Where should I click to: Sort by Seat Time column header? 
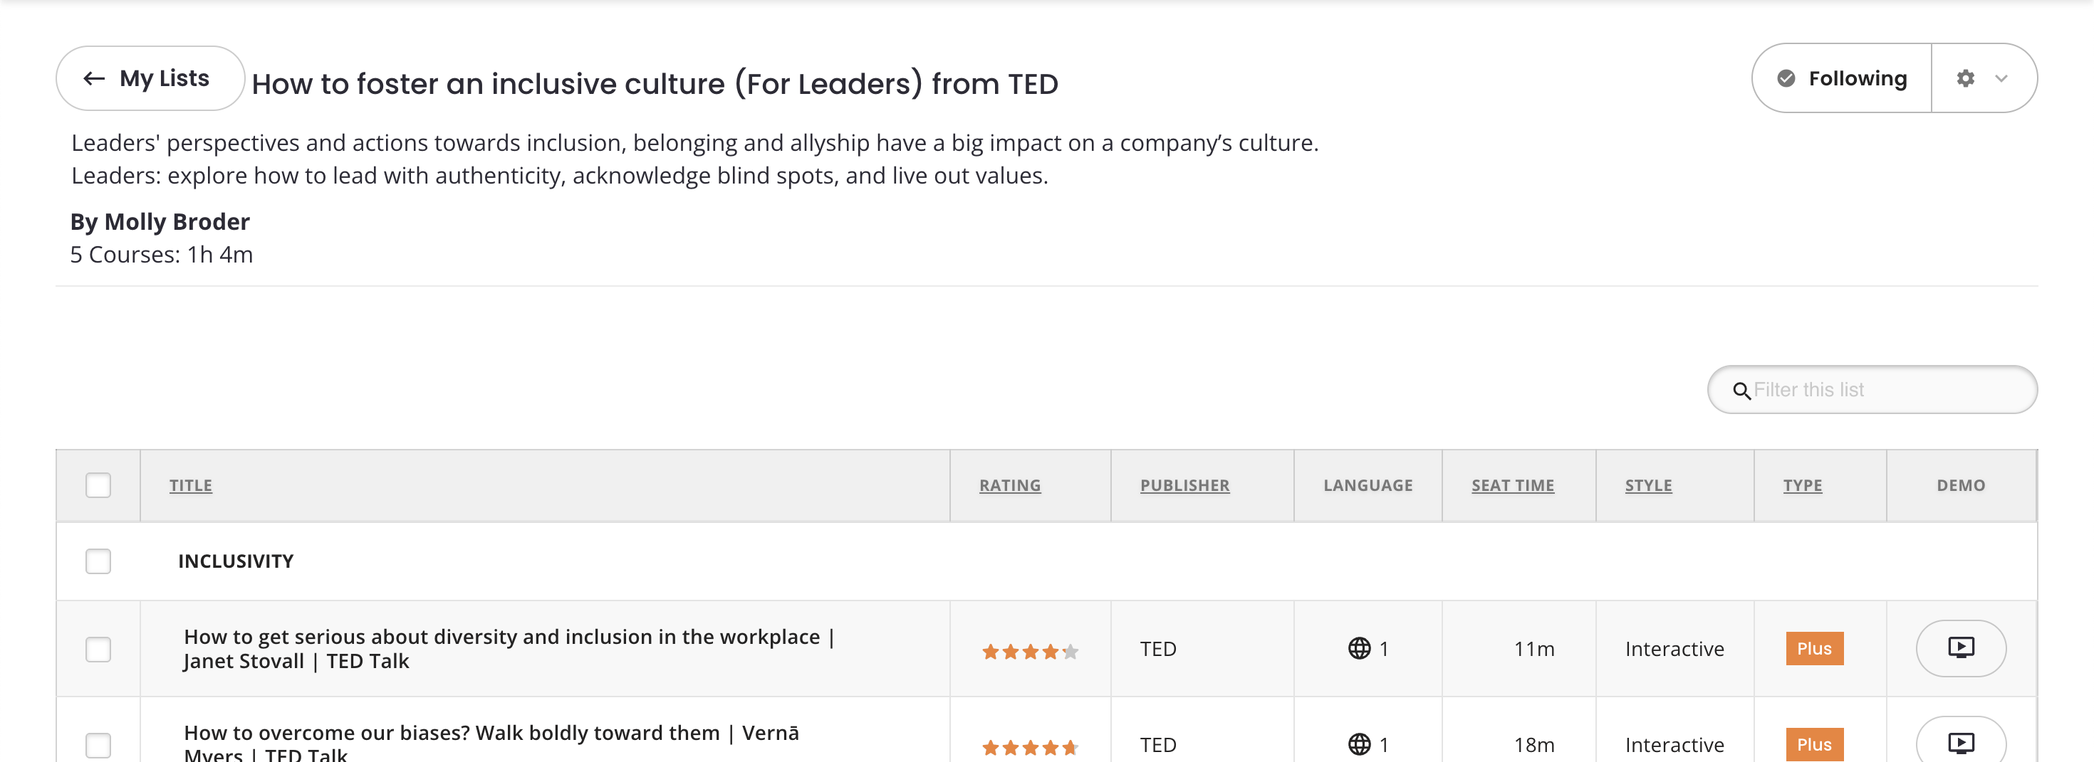[1512, 485]
